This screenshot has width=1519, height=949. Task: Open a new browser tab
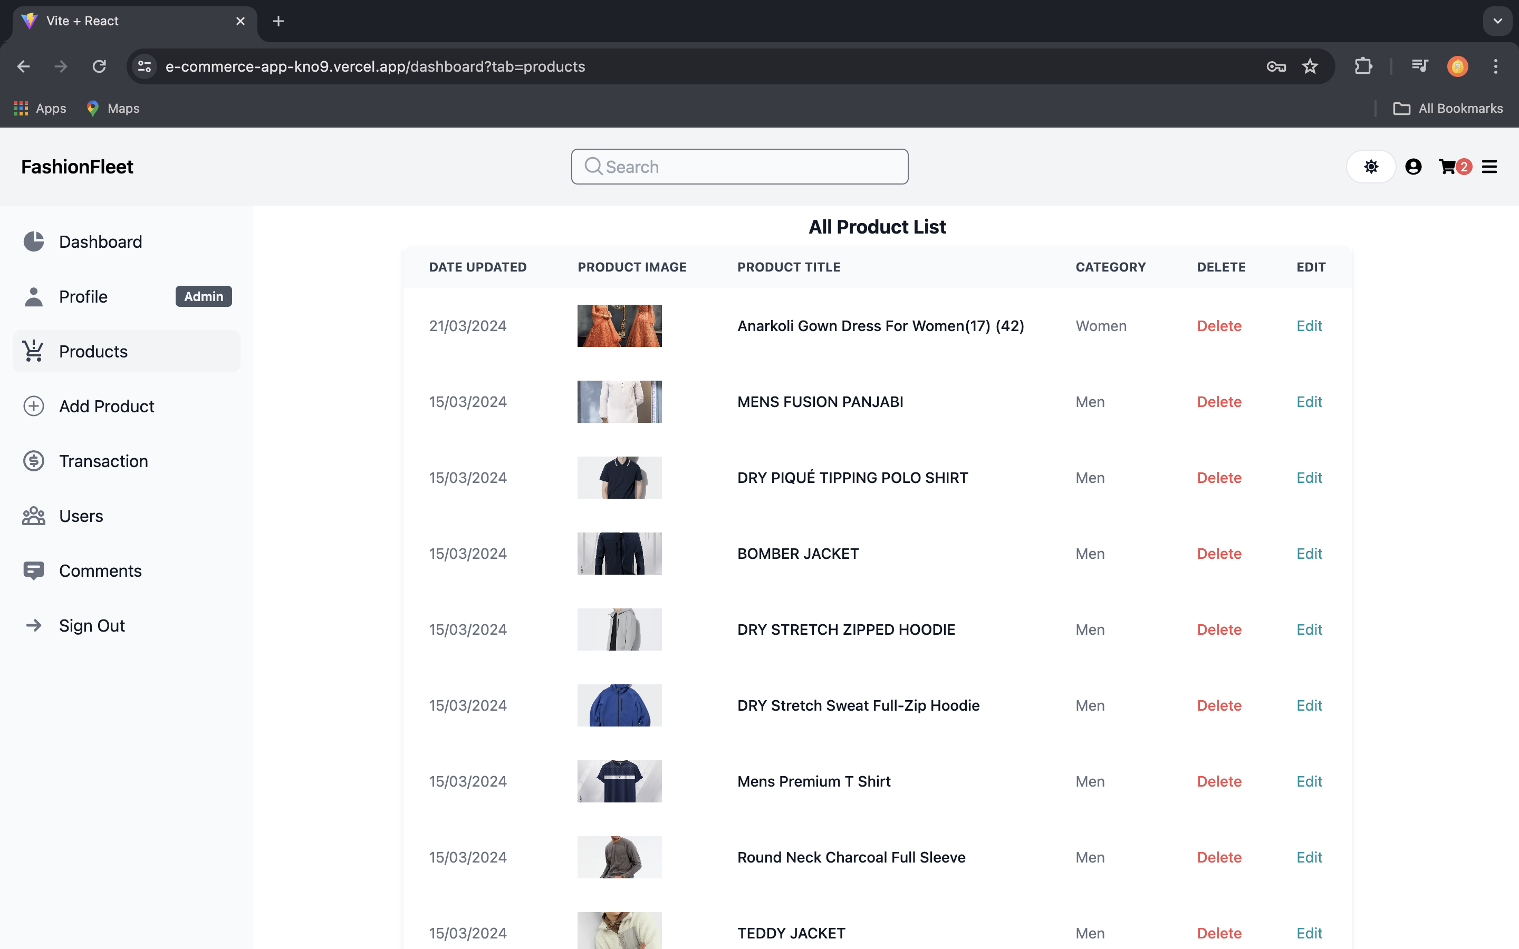[x=278, y=21]
